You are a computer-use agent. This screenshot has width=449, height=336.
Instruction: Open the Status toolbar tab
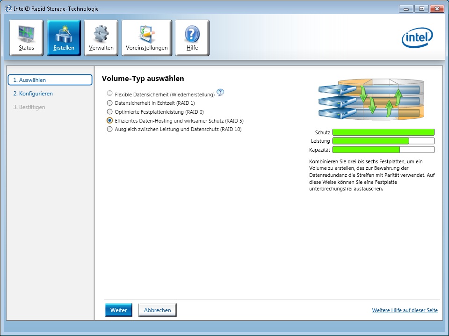pos(26,38)
